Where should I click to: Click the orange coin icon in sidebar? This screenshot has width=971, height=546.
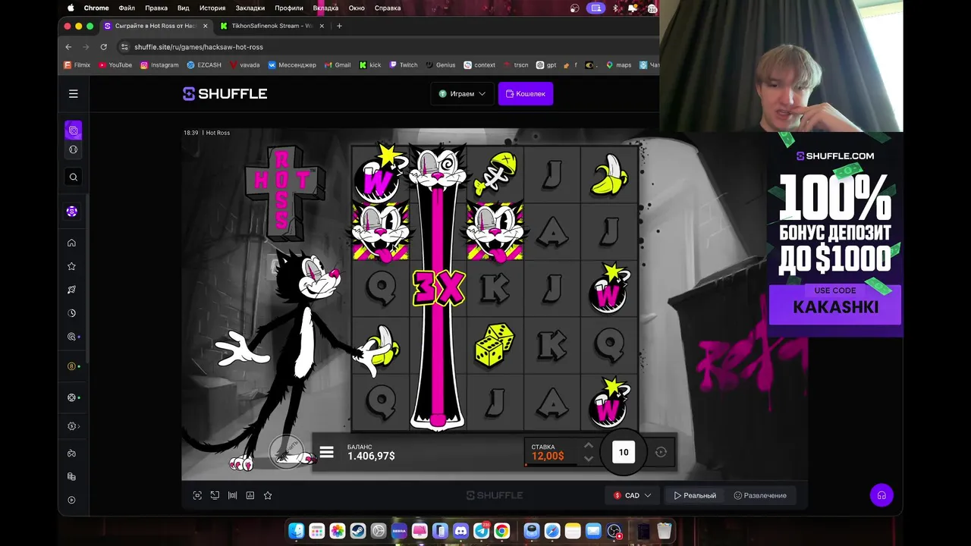point(72,366)
